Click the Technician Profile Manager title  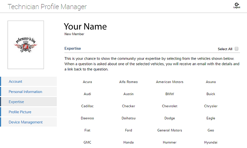(x=47, y=7)
